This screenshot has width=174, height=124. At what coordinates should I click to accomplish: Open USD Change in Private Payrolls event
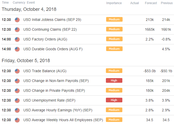tap(54, 90)
